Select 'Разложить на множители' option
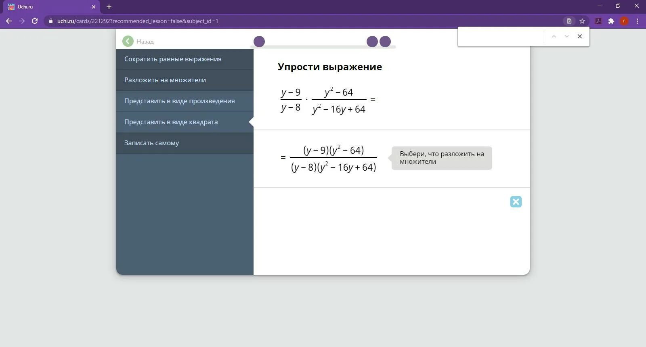Image resolution: width=646 pixels, height=347 pixels. click(185, 80)
